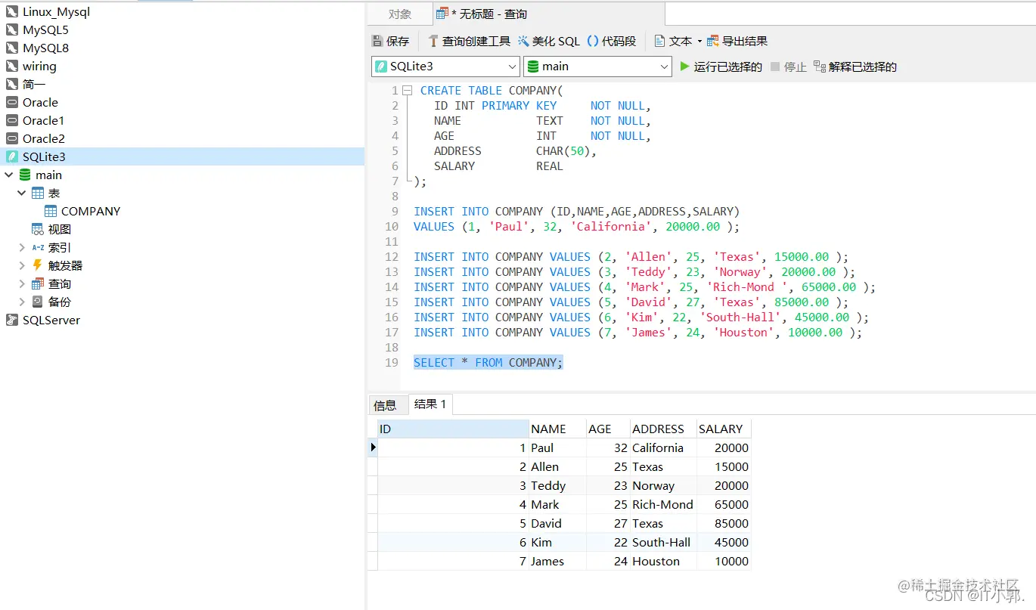Screen dimensions: 1036x610
Task: Click the SQLite3 feather connection icon
Action: [x=11, y=157]
